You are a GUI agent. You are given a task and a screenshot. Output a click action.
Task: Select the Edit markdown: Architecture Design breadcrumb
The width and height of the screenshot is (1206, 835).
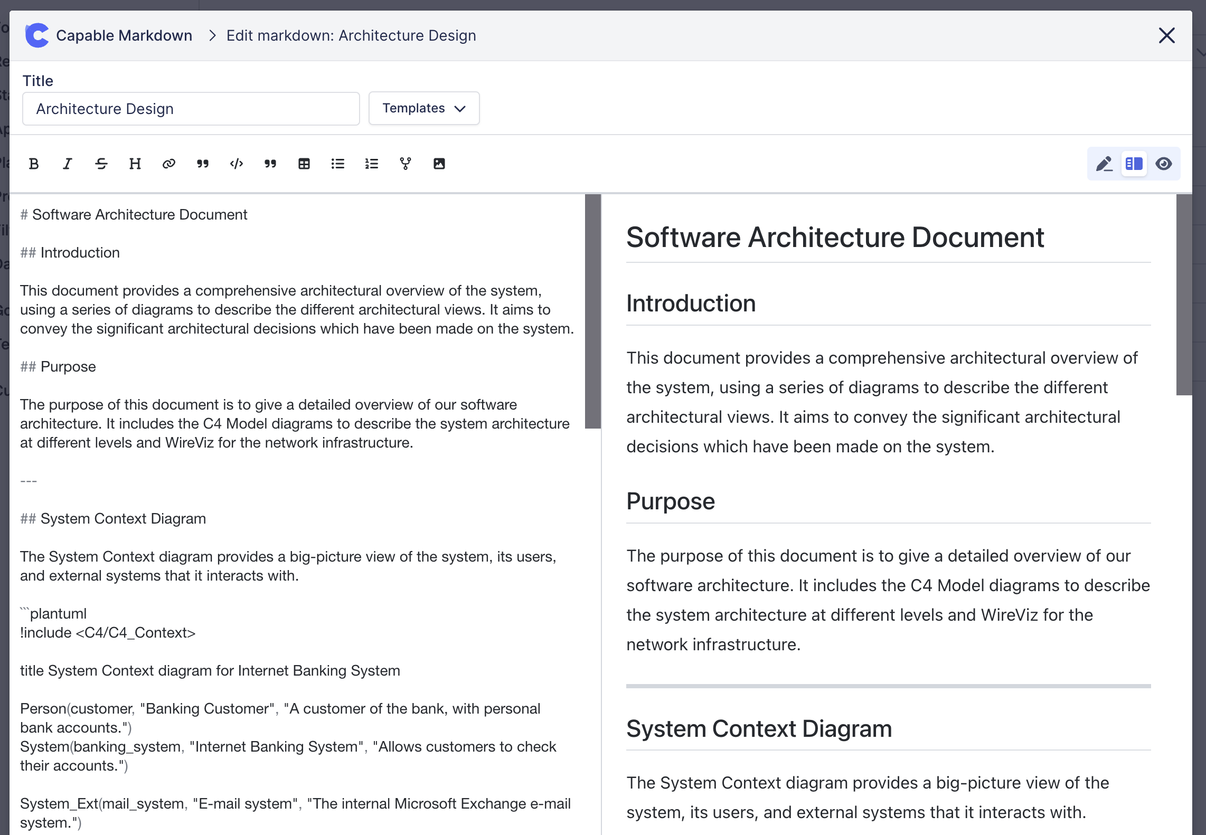(351, 35)
